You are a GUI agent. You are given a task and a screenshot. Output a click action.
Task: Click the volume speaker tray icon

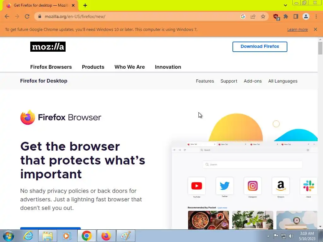(x=291, y=236)
